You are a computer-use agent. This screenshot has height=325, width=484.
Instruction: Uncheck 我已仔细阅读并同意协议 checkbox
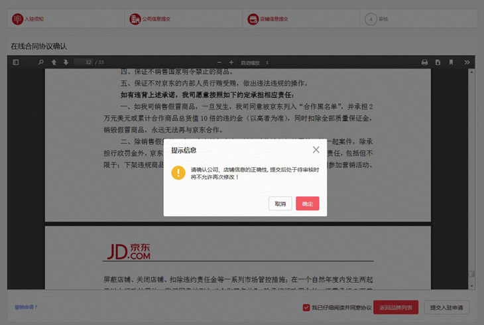click(x=306, y=307)
